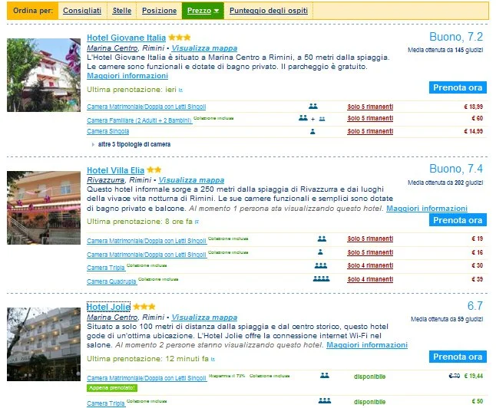Open Hotel Jolie page

click(x=108, y=307)
